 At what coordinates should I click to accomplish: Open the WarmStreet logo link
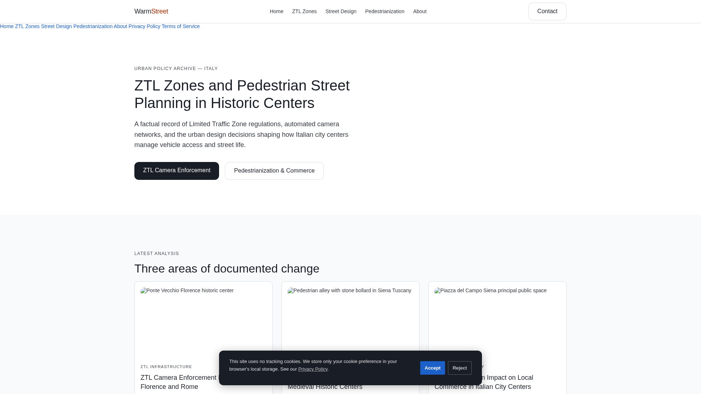pyautogui.click(x=151, y=11)
